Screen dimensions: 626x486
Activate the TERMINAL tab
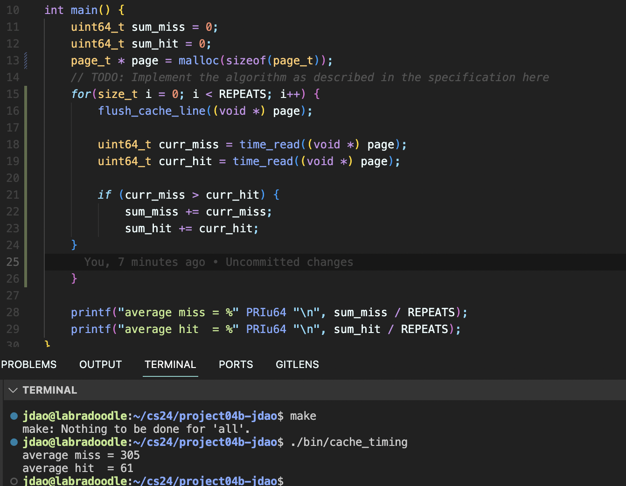[170, 364]
